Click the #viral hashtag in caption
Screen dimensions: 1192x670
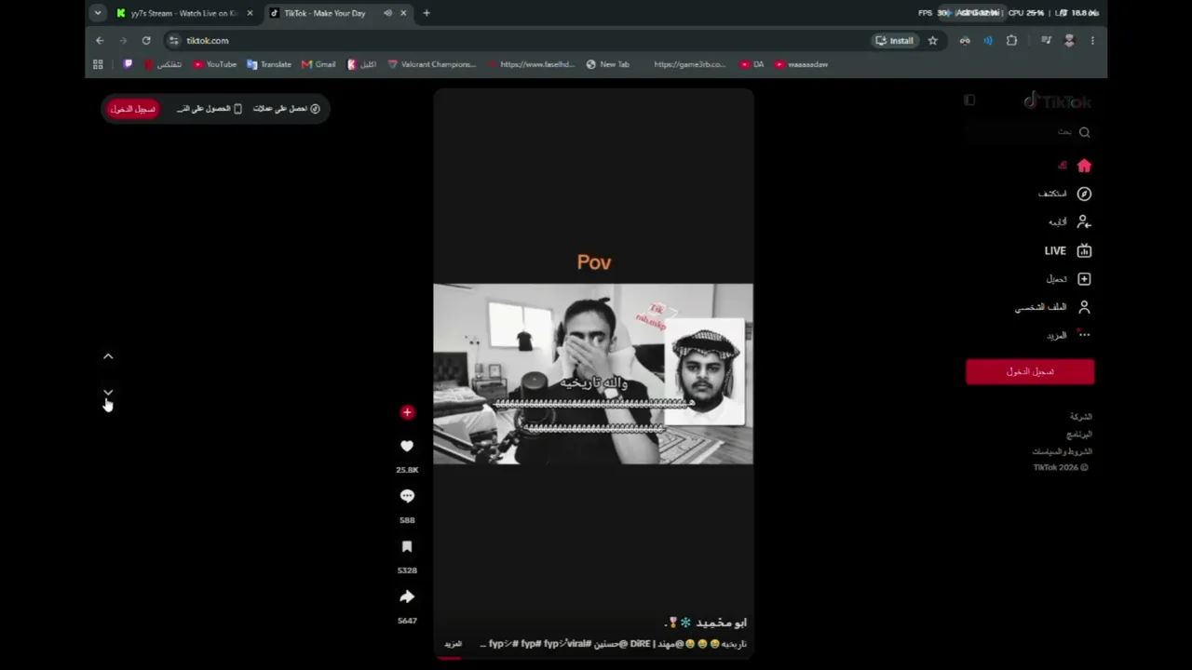(576, 644)
